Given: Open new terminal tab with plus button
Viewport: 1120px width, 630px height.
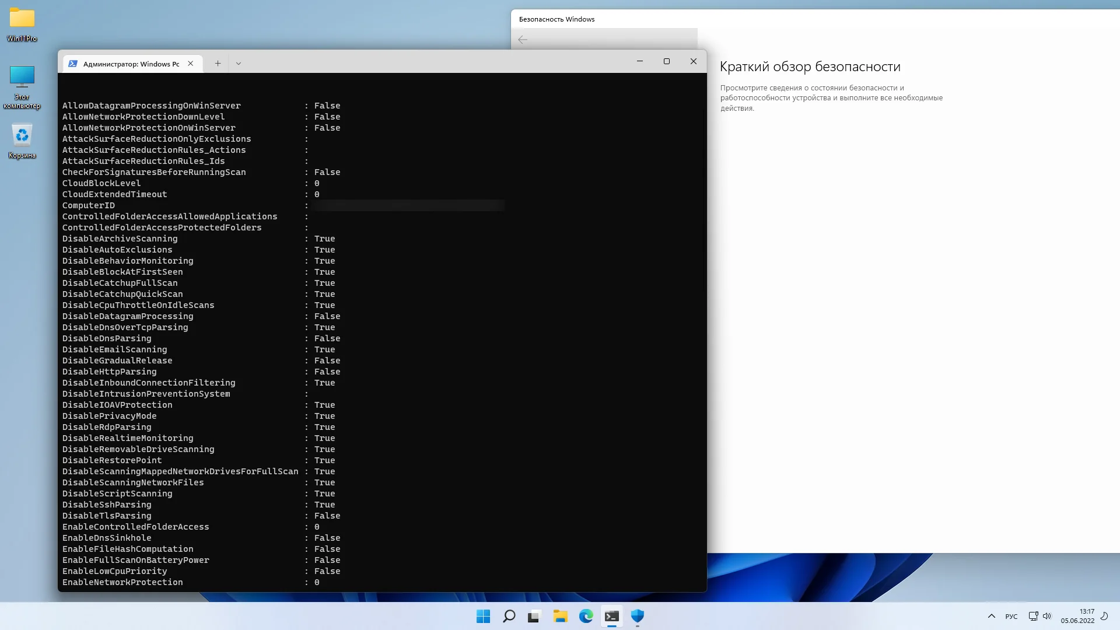Looking at the screenshot, I should point(218,64).
